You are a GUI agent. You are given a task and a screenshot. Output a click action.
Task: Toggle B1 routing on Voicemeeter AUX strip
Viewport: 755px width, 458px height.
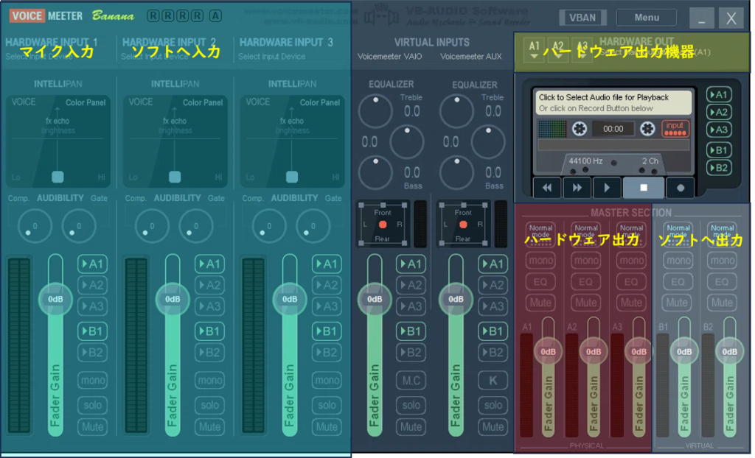(493, 331)
